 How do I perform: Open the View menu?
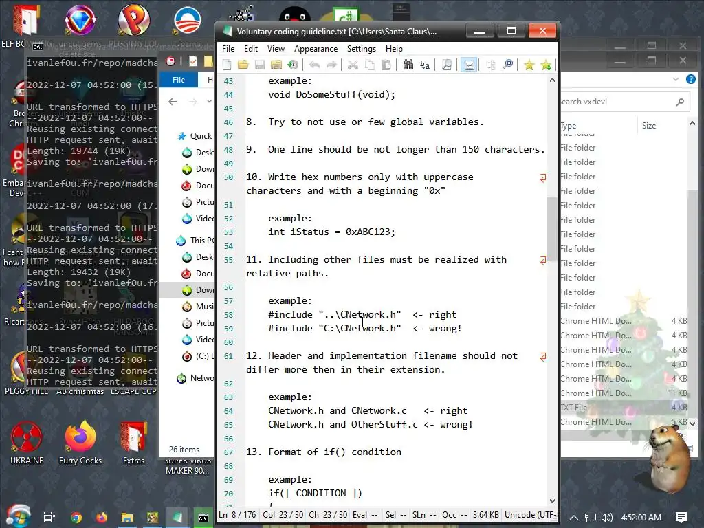coord(276,49)
